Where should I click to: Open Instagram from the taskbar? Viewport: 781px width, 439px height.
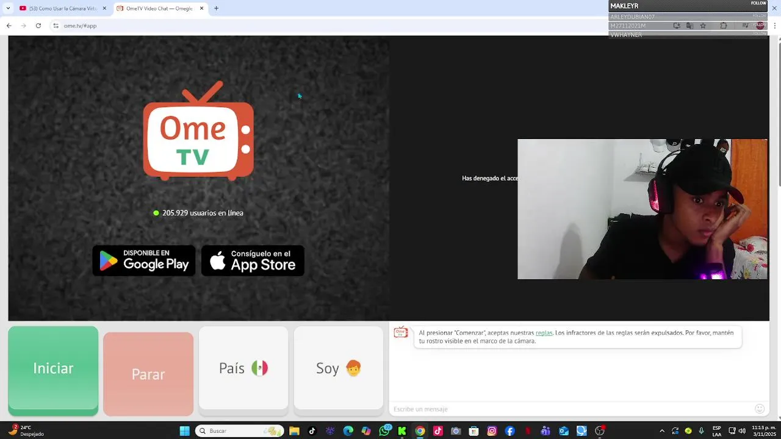tap(492, 431)
